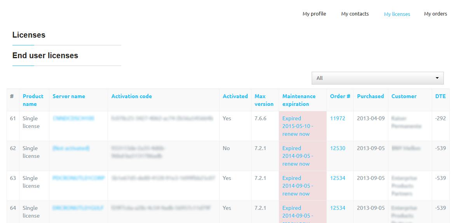This screenshot has width=452, height=223.
Task: Sort by DTE column header
Action: [440, 96]
